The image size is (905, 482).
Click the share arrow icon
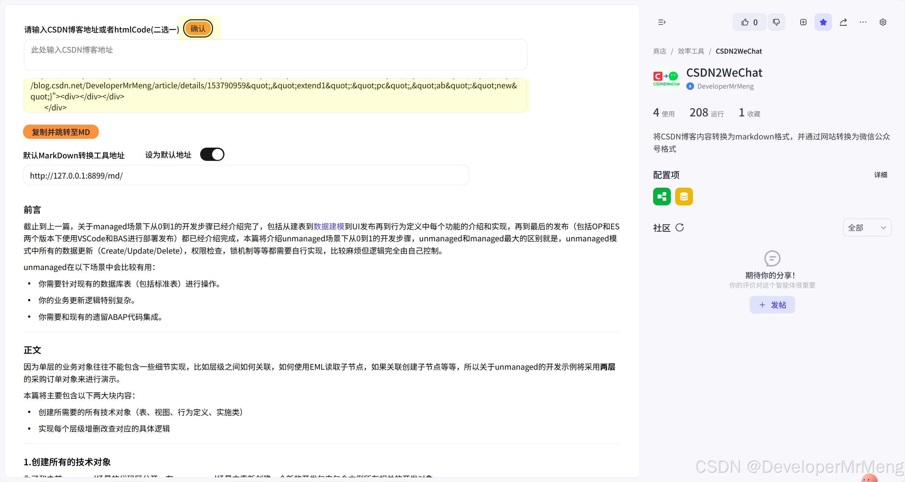click(x=843, y=22)
